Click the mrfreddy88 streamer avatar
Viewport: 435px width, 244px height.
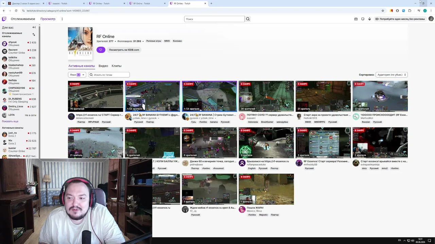pyautogui.click(x=299, y=163)
